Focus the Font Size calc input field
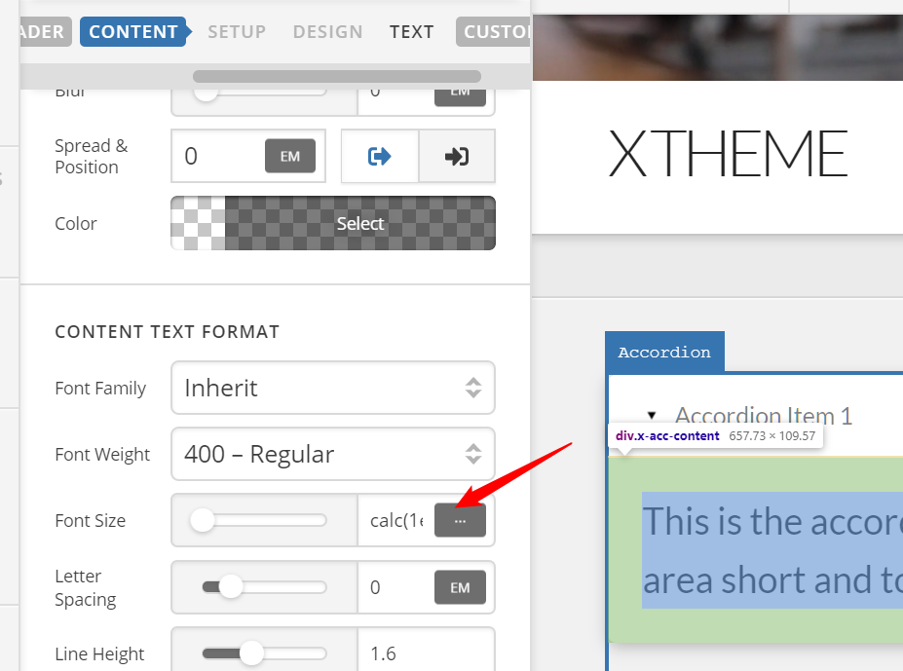 point(396,520)
